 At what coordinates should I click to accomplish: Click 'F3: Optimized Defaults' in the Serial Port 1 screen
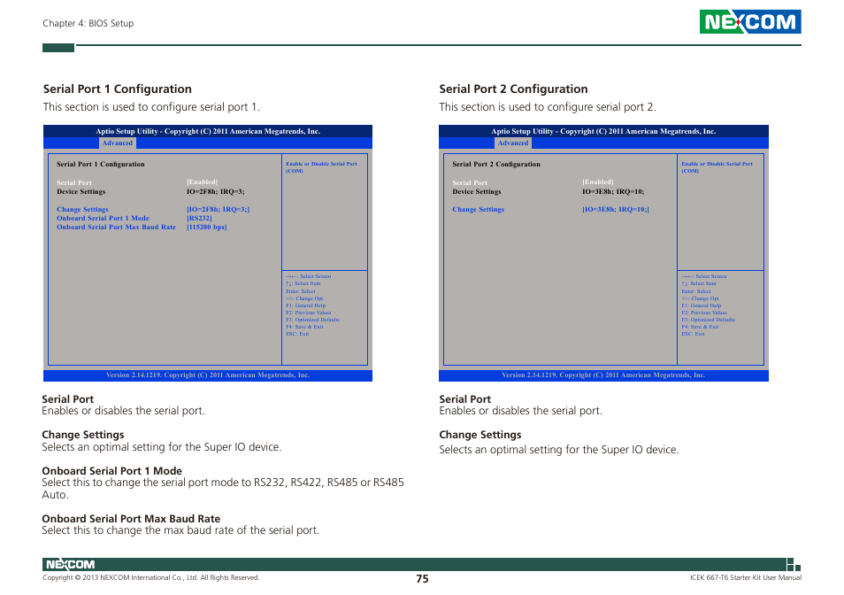312,320
